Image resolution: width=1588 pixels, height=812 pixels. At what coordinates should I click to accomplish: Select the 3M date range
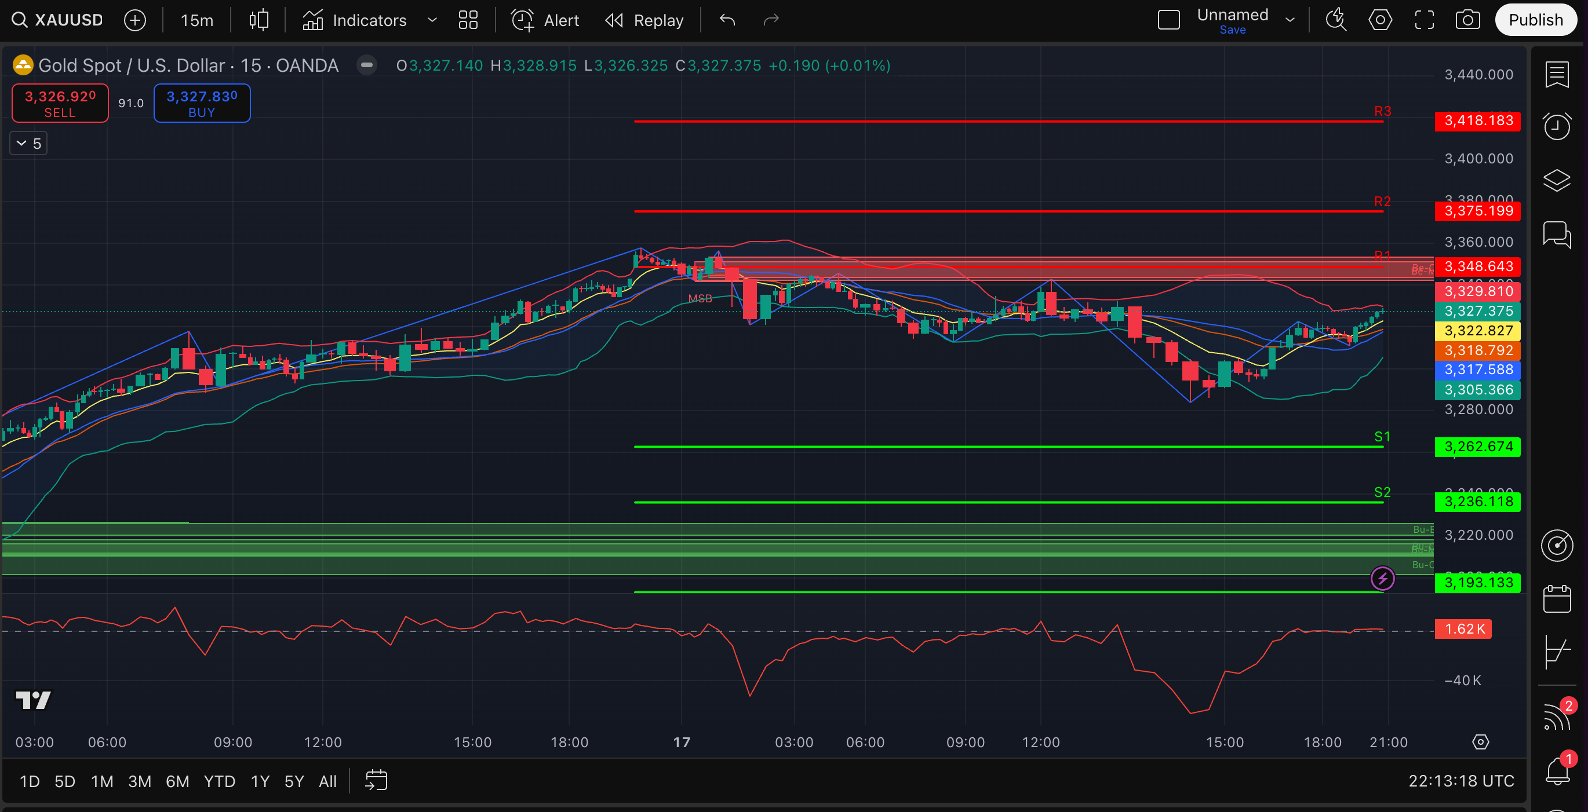139,781
